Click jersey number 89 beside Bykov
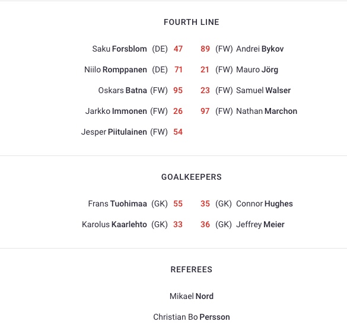Screen dimensions: 347x334 click(205, 49)
